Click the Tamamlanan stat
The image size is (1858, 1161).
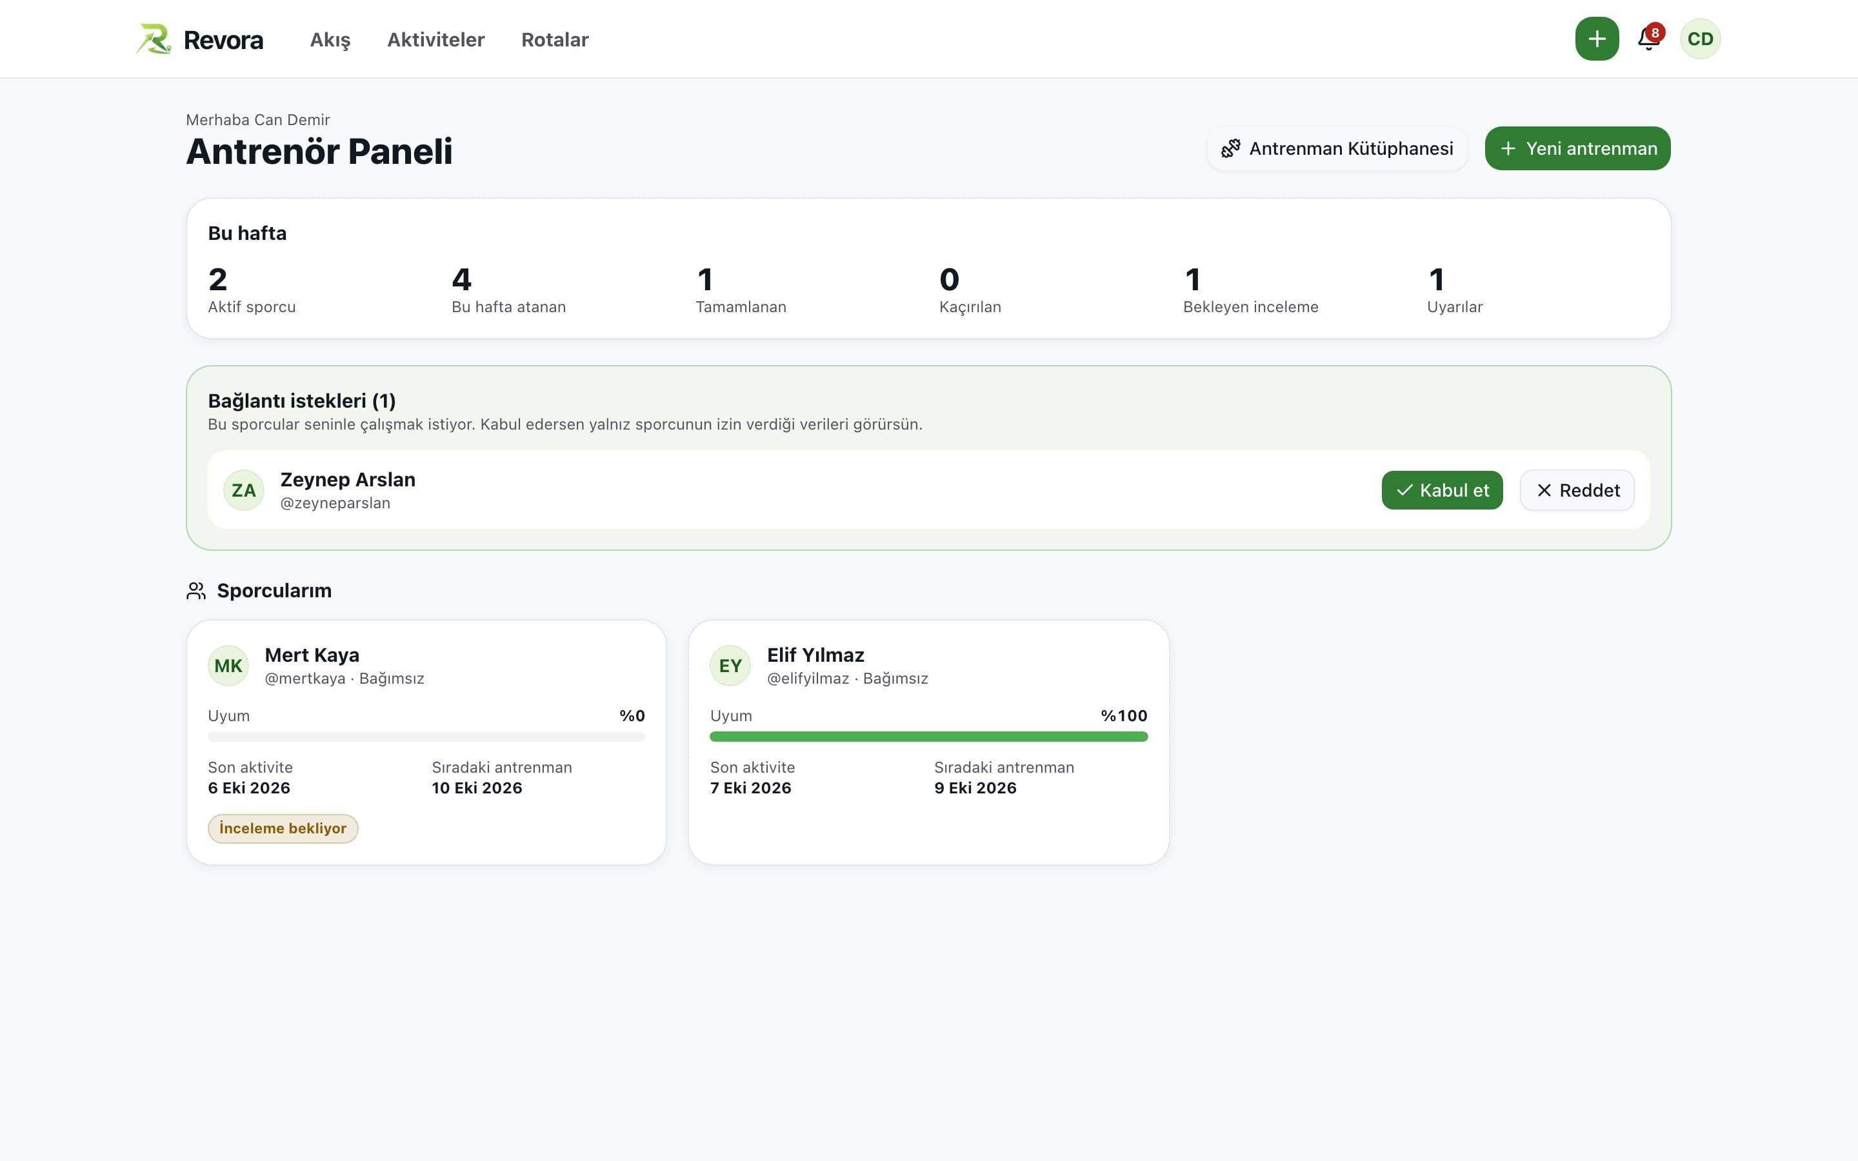[741, 290]
